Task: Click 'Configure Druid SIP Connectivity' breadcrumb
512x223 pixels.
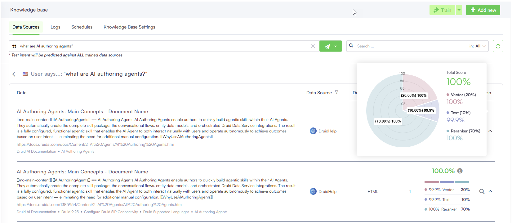Action: (x=111, y=212)
